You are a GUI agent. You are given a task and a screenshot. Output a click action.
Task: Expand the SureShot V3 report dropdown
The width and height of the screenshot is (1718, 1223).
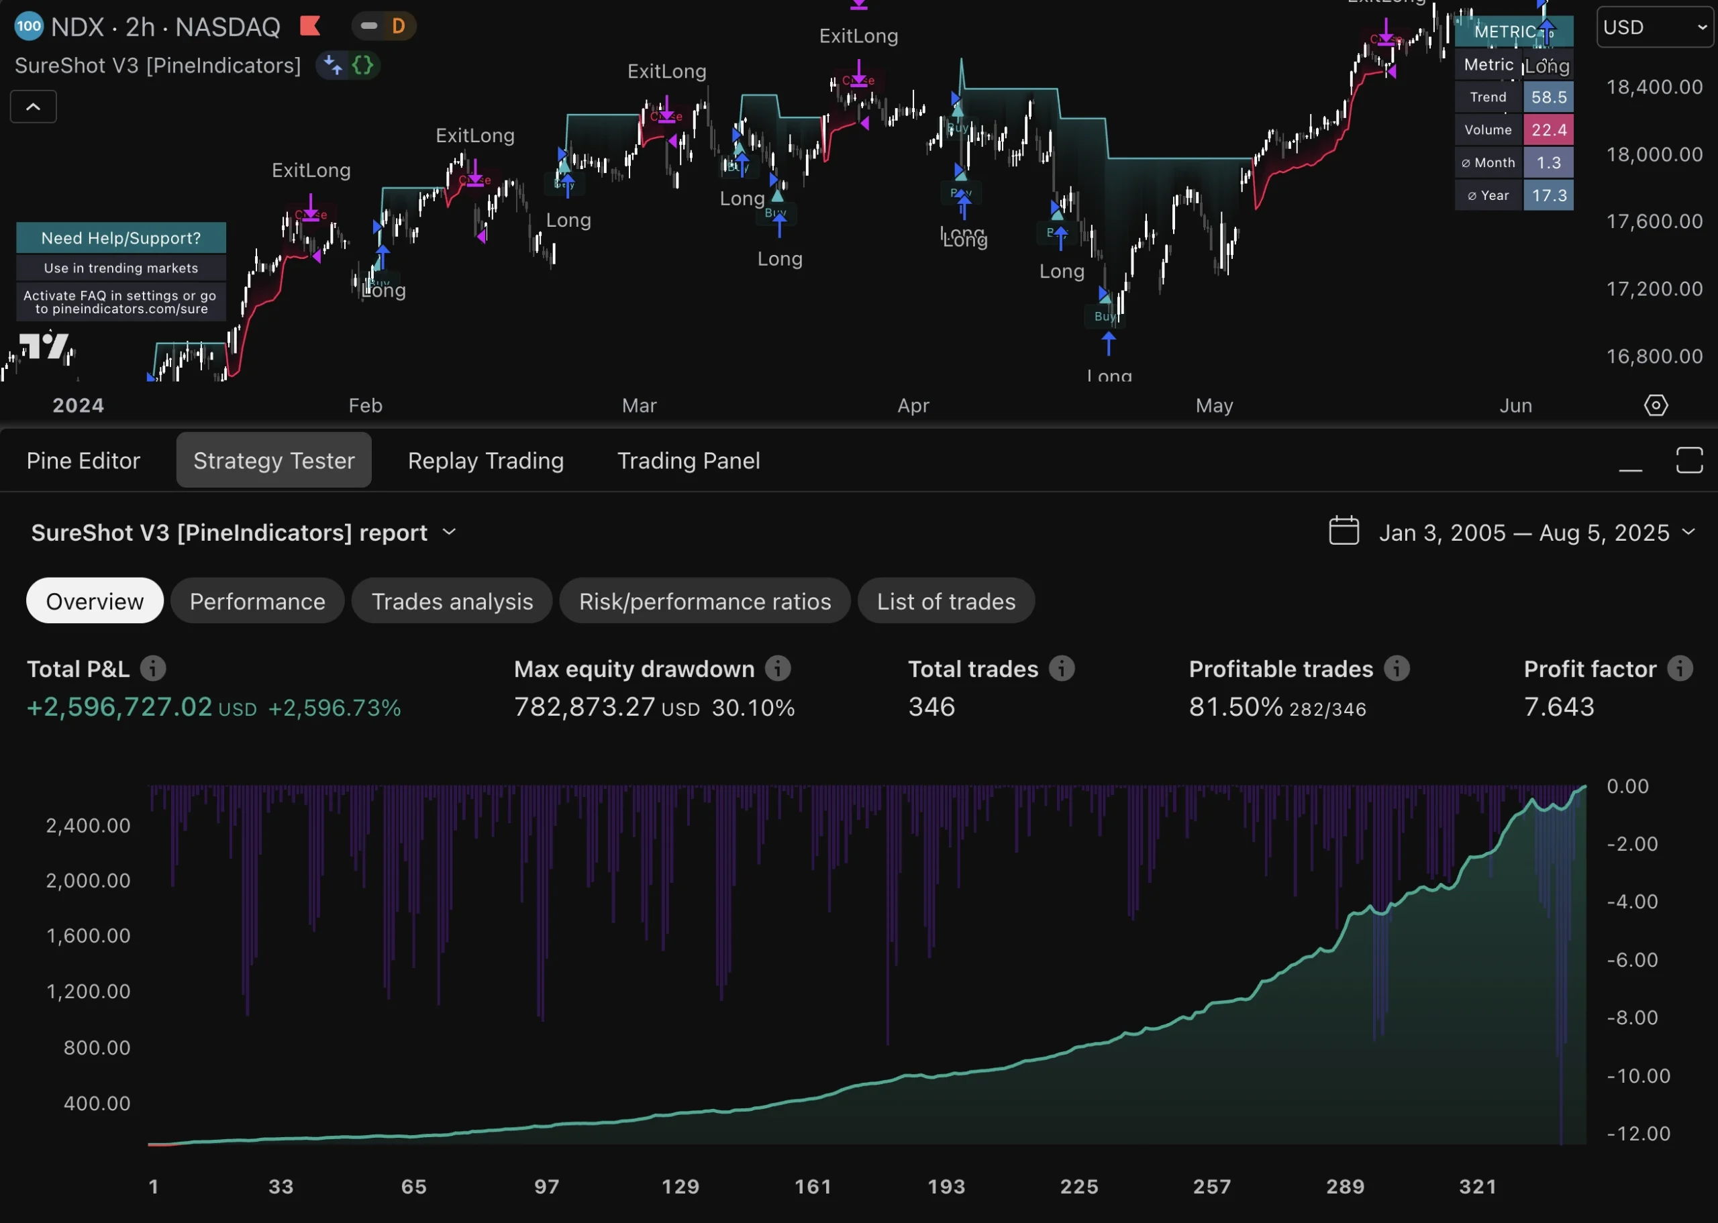449,532
